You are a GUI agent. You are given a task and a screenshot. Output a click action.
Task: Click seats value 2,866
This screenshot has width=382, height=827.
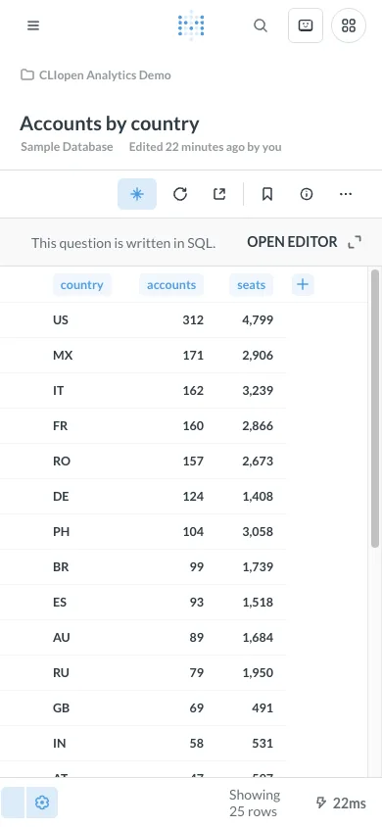[x=258, y=425]
